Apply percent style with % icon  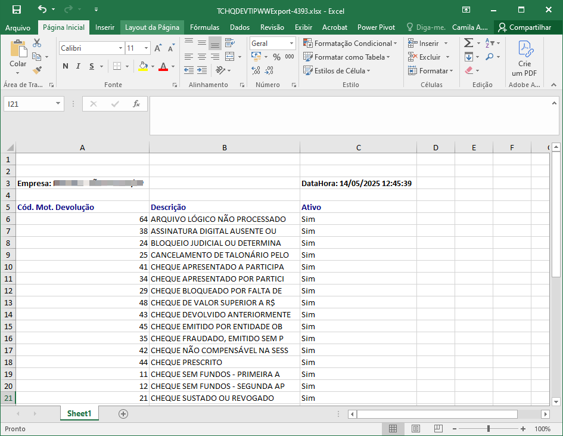pos(276,57)
